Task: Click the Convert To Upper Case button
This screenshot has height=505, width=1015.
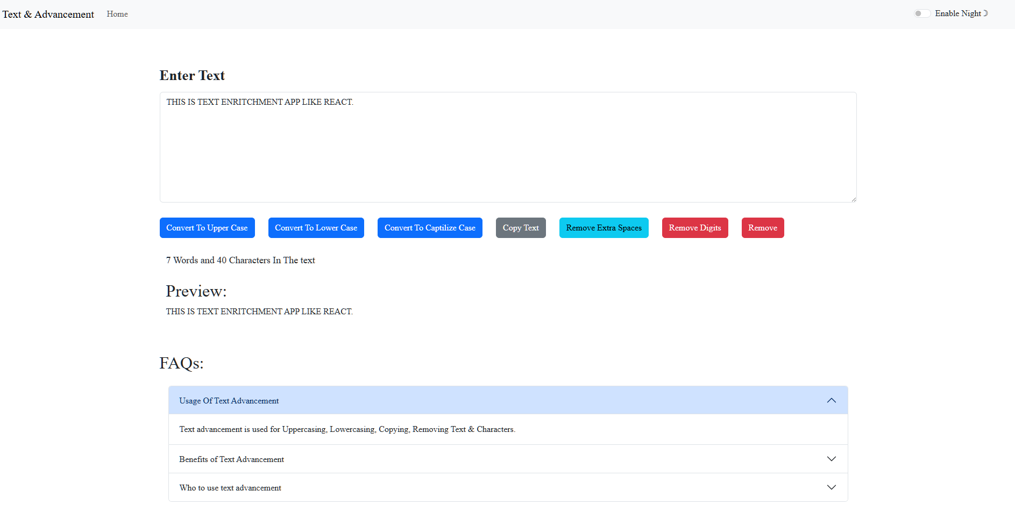Action: (207, 228)
